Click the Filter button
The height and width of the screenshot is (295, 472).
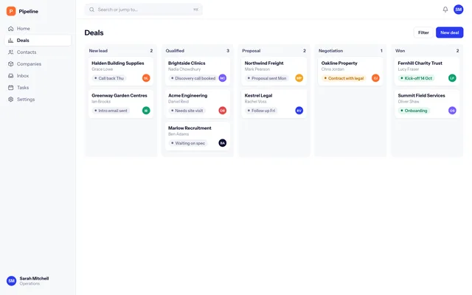pyautogui.click(x=423, y=32)
